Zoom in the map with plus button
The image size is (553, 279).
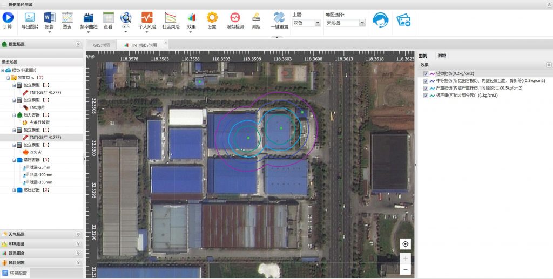coord(405,258)
